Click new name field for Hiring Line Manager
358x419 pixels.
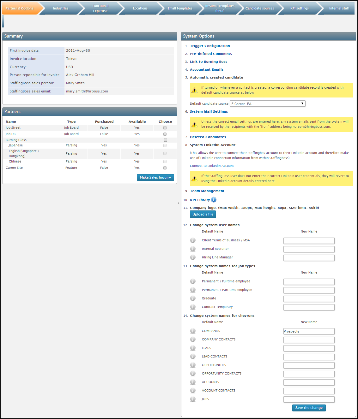309,258
